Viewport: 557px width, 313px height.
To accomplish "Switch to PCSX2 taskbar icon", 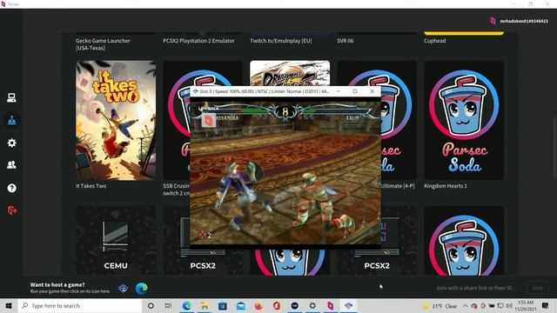I will (x=348, y=305).
